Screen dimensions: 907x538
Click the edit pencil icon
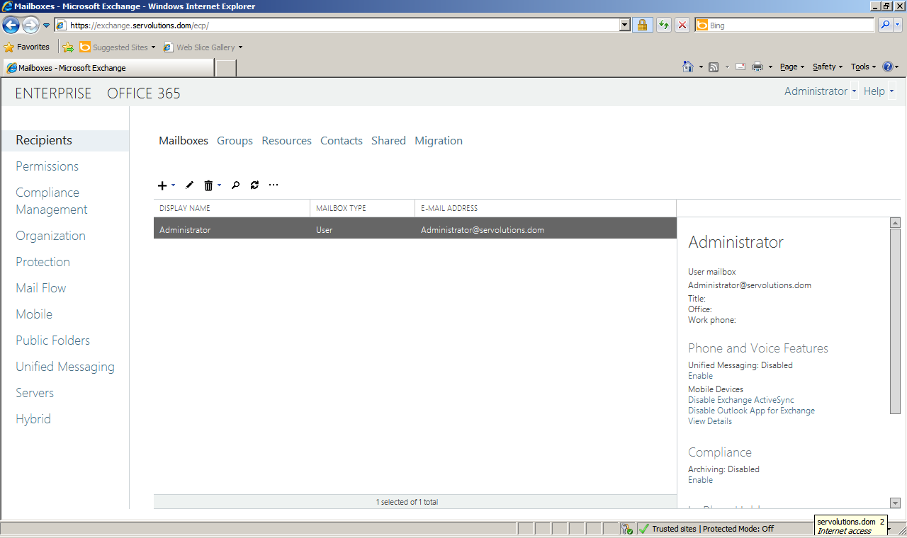click(x=189, y=185)
